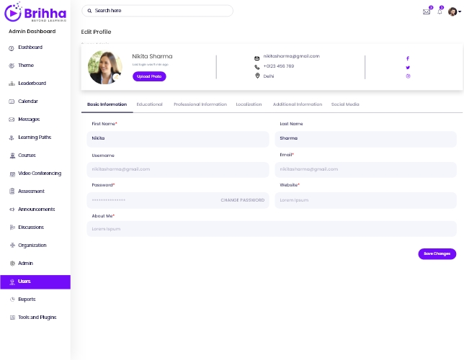This screenshot has width=464, height=360.
Task: Click the Delhi location text
Action: 269,76
